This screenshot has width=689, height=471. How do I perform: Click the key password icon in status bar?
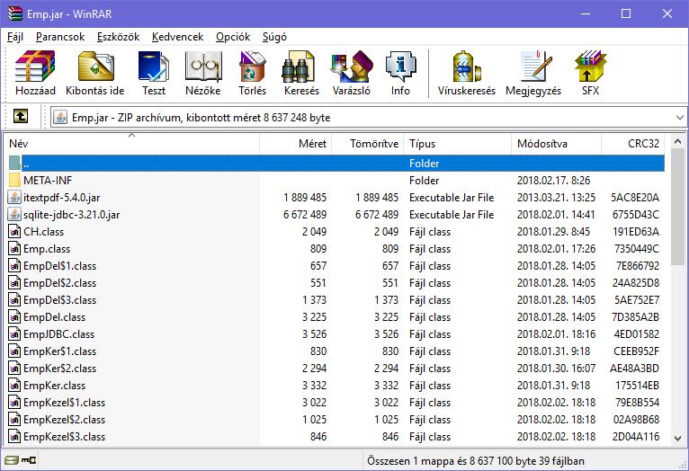[x=29, y=460]
